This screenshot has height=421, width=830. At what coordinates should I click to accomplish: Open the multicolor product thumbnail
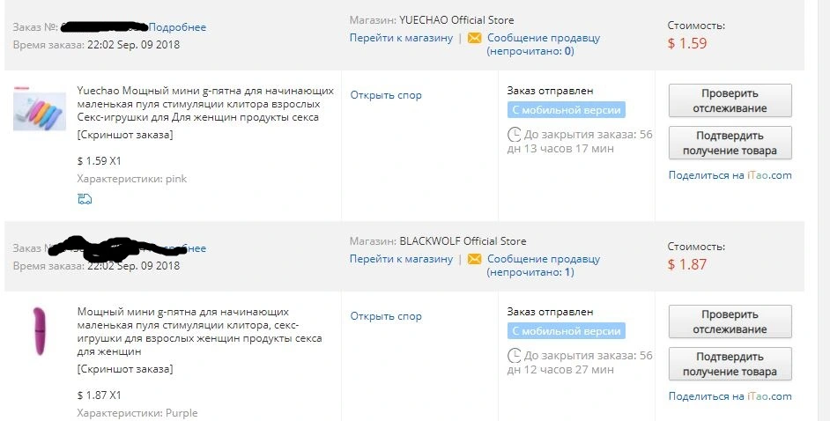point(39,110)
